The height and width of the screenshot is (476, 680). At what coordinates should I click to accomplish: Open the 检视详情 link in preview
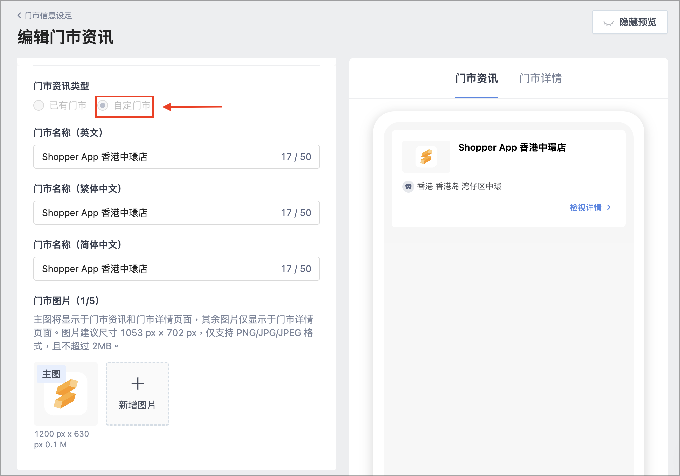point(590,207)
